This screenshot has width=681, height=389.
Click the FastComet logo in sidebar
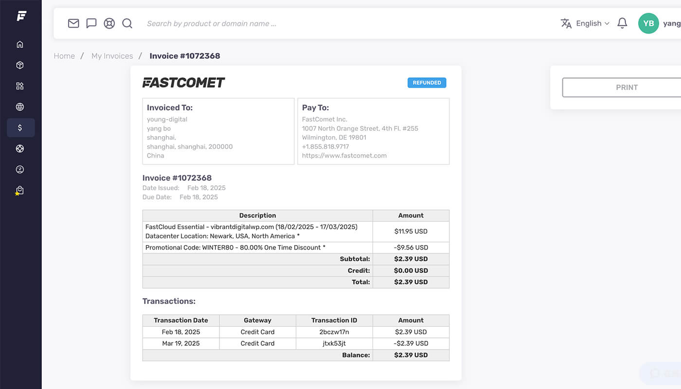[21, 16]
